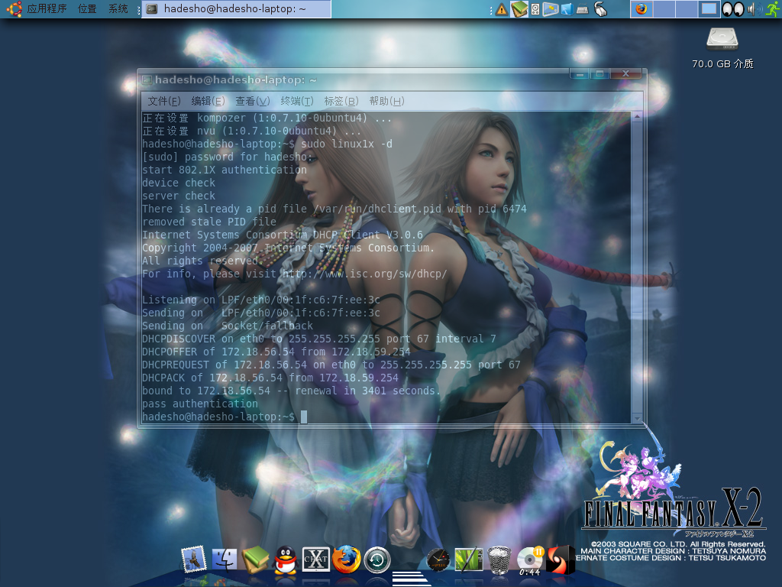
Task: Open the red black cube dock icon
Action: (x=561, y=559)
